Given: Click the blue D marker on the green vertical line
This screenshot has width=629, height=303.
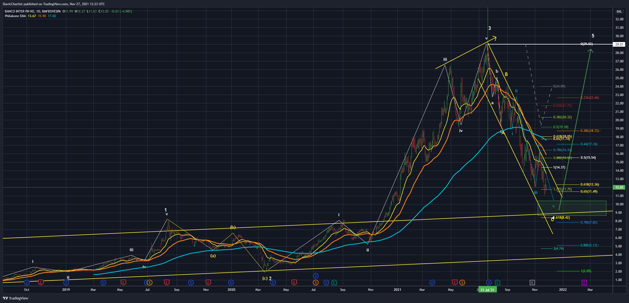Looking at the screenshot, I should coord(489,283).
